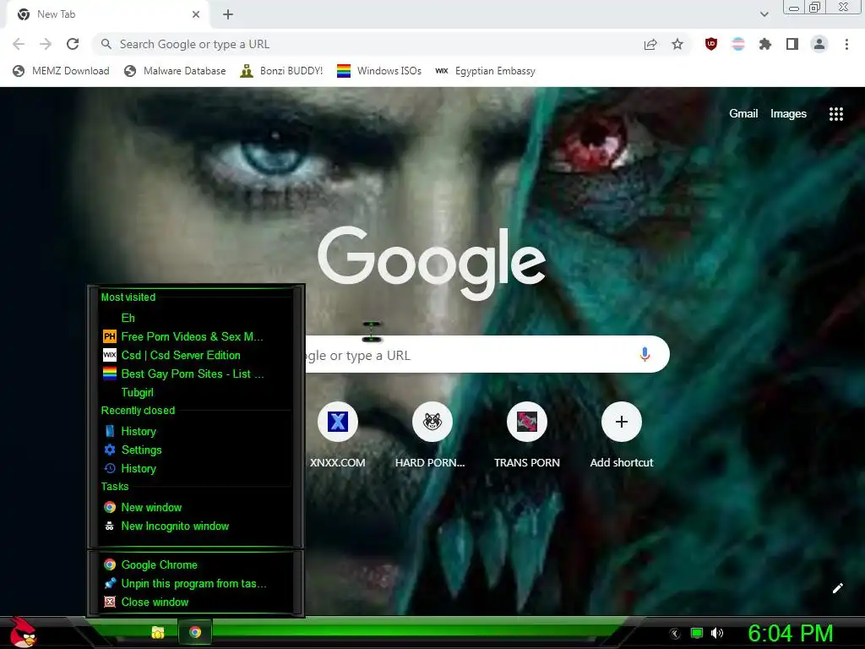
Task: Click the 6:04 PM taskbar clock
Action: tap(790, 633)
